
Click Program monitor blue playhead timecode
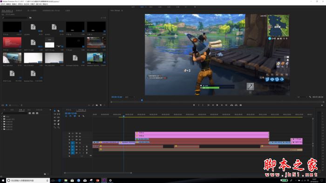117,97
